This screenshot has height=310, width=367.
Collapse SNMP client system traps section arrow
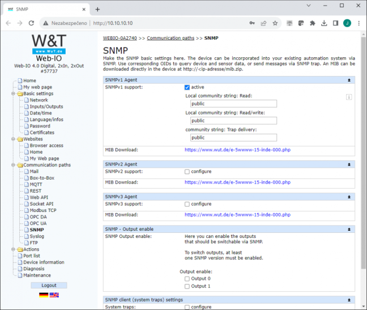349,300
